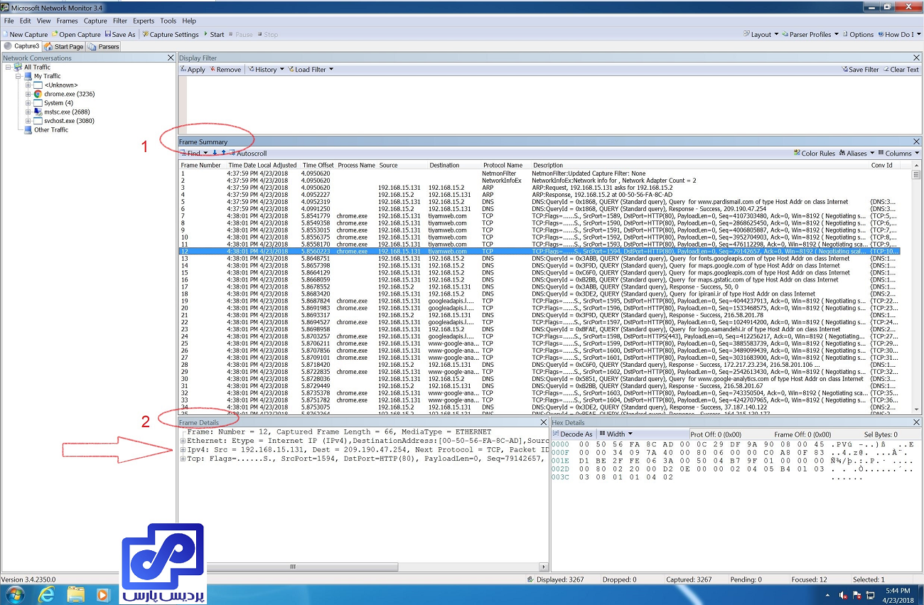Open Parser Profiles dropdown
The height and width of the screenshot is (605, 924).
[x=810, y=34]
